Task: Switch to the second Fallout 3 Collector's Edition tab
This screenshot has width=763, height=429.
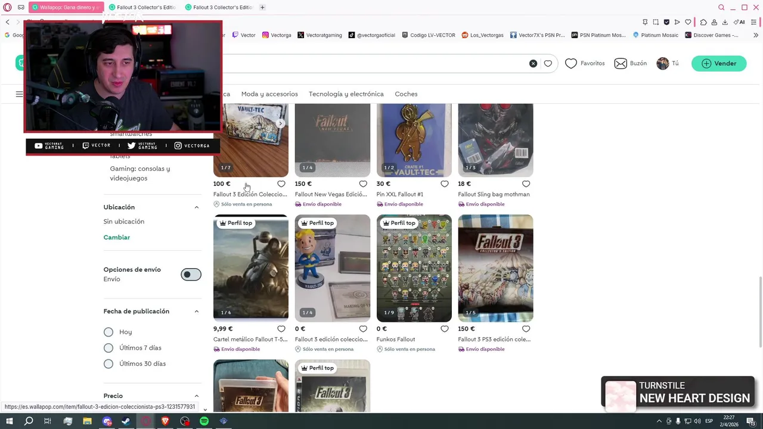Action: point(219,7)
